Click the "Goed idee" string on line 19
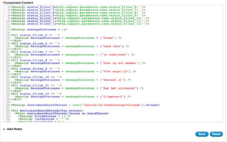This screenshot has height=142, width=227. point(112,47)
